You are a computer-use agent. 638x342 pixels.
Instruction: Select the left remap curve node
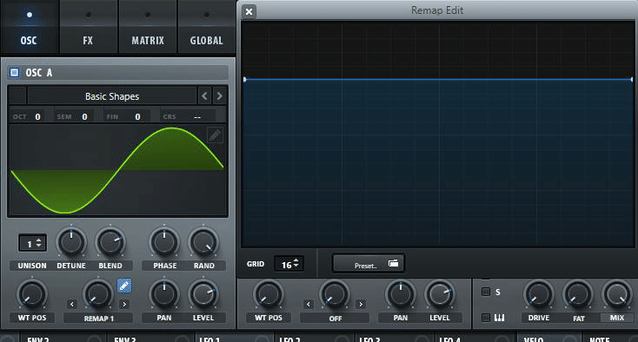tap(244, 80)
